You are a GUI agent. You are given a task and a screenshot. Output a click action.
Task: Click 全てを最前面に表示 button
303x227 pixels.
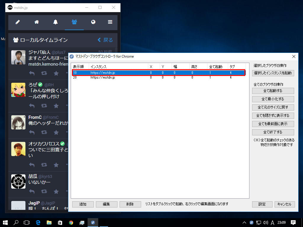273,124
